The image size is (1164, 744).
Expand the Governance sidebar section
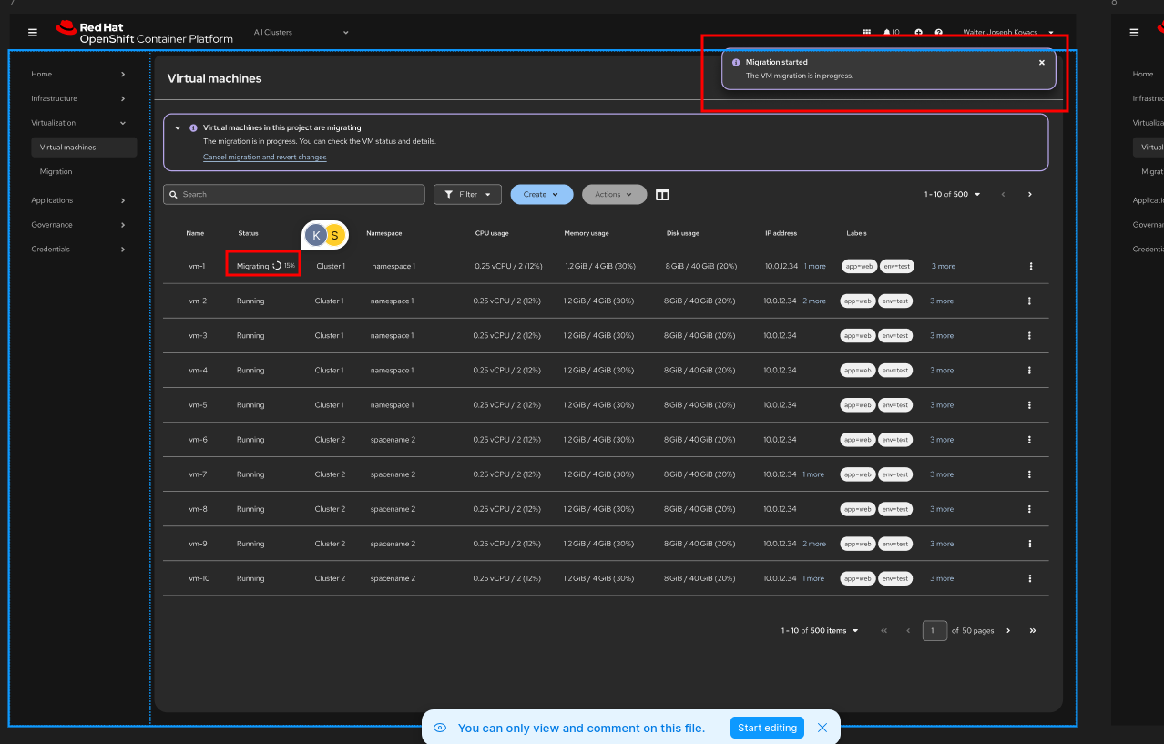tap(78, 224)
